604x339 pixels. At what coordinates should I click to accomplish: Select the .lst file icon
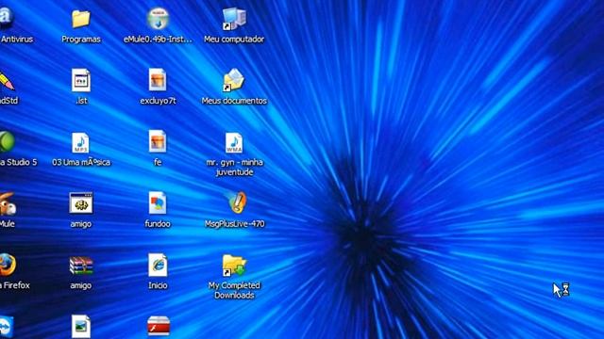coord(81,80)
